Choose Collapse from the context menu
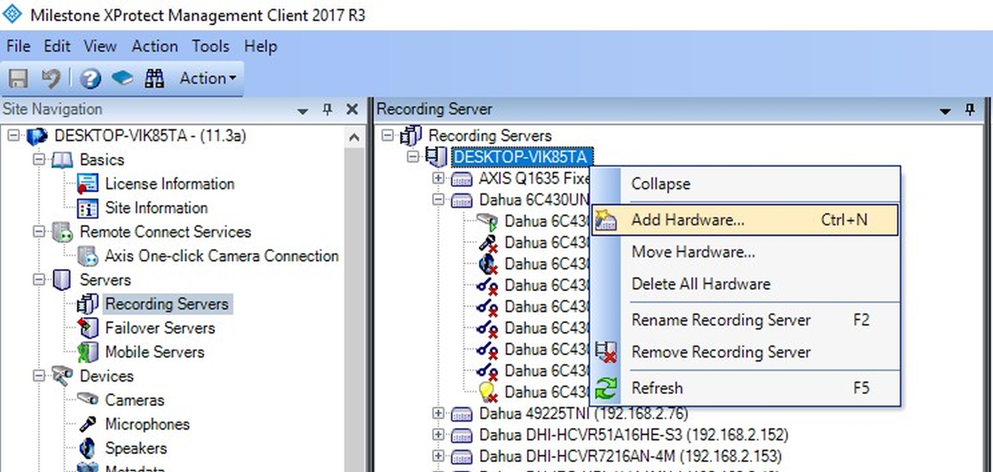This screenshot has height=472, width=993. click(x=745, y=184)
